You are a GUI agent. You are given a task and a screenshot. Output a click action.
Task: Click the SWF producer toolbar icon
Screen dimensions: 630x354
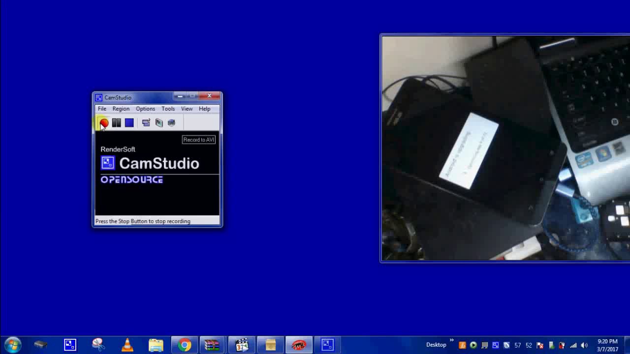pyautogui.click(x=171, y=122)
